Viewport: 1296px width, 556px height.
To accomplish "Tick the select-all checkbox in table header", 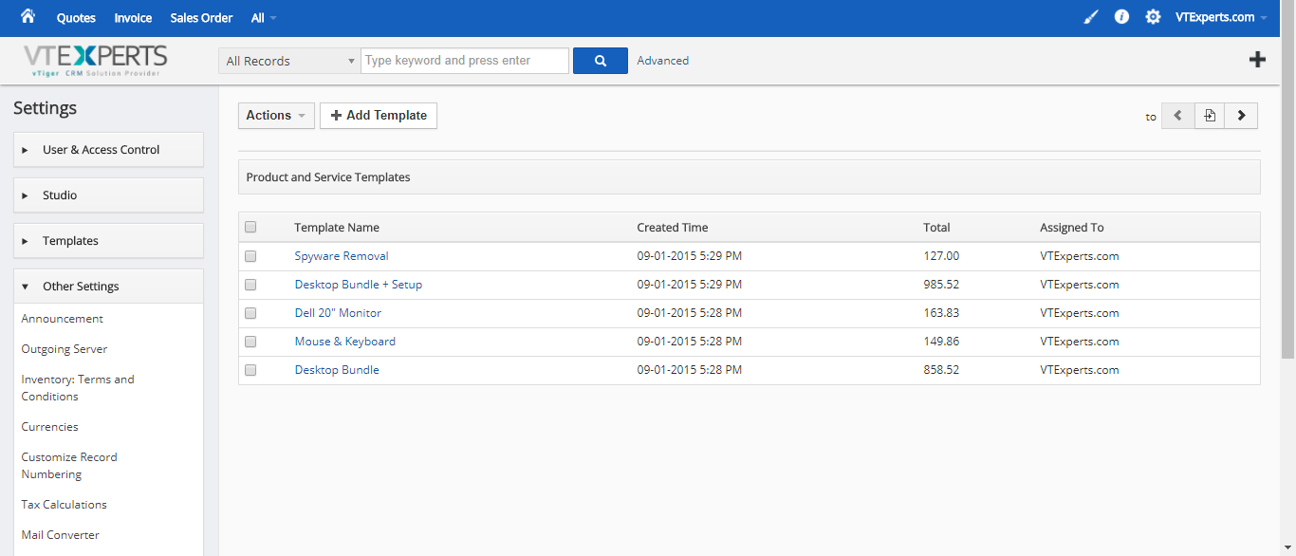I will click(x=250, y=227).
